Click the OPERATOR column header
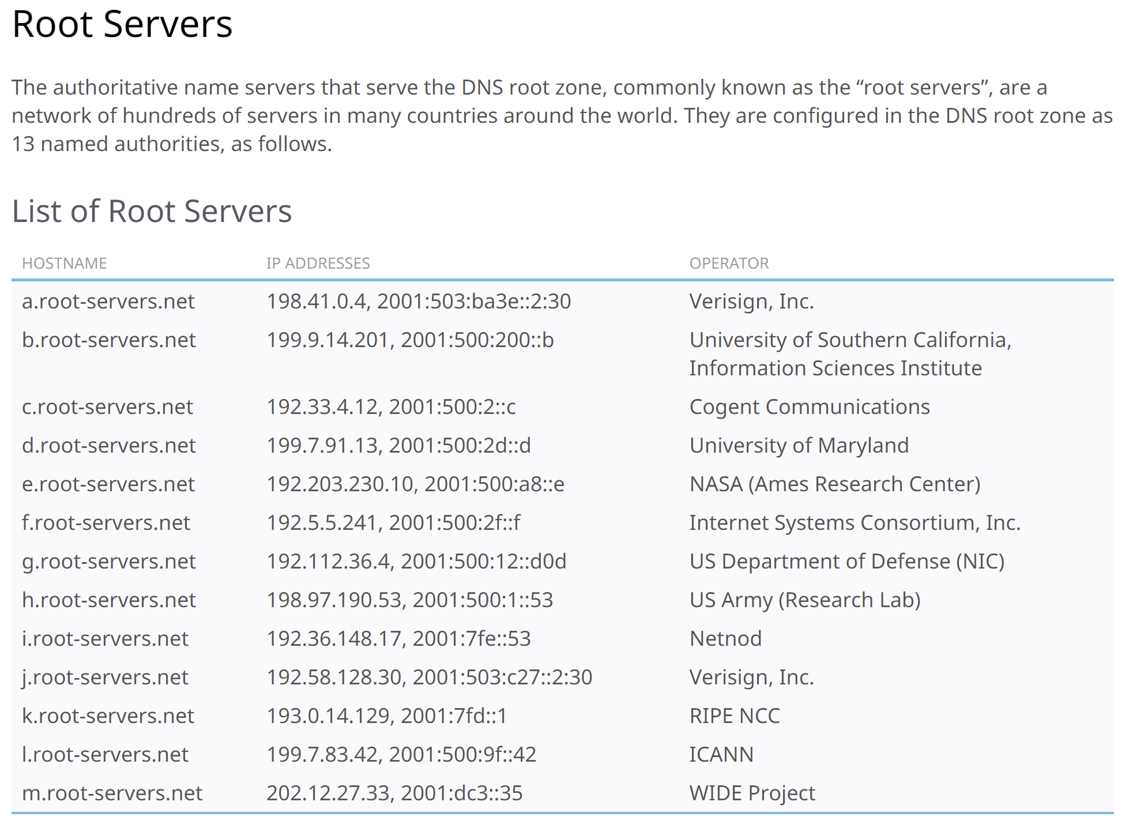This screenshot has width=1133, height=832. coord(729,263)
